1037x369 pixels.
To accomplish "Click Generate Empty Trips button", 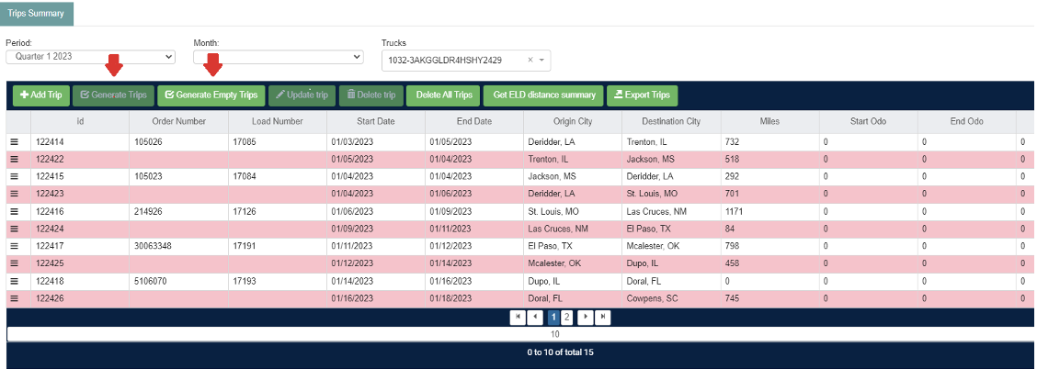I will click(211, 95).
